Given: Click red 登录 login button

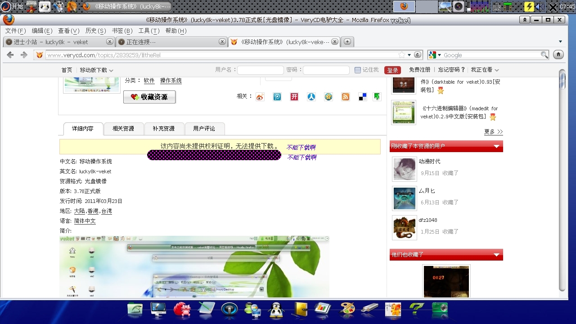Looking at the screenshot, I should (x=392, y=70).
